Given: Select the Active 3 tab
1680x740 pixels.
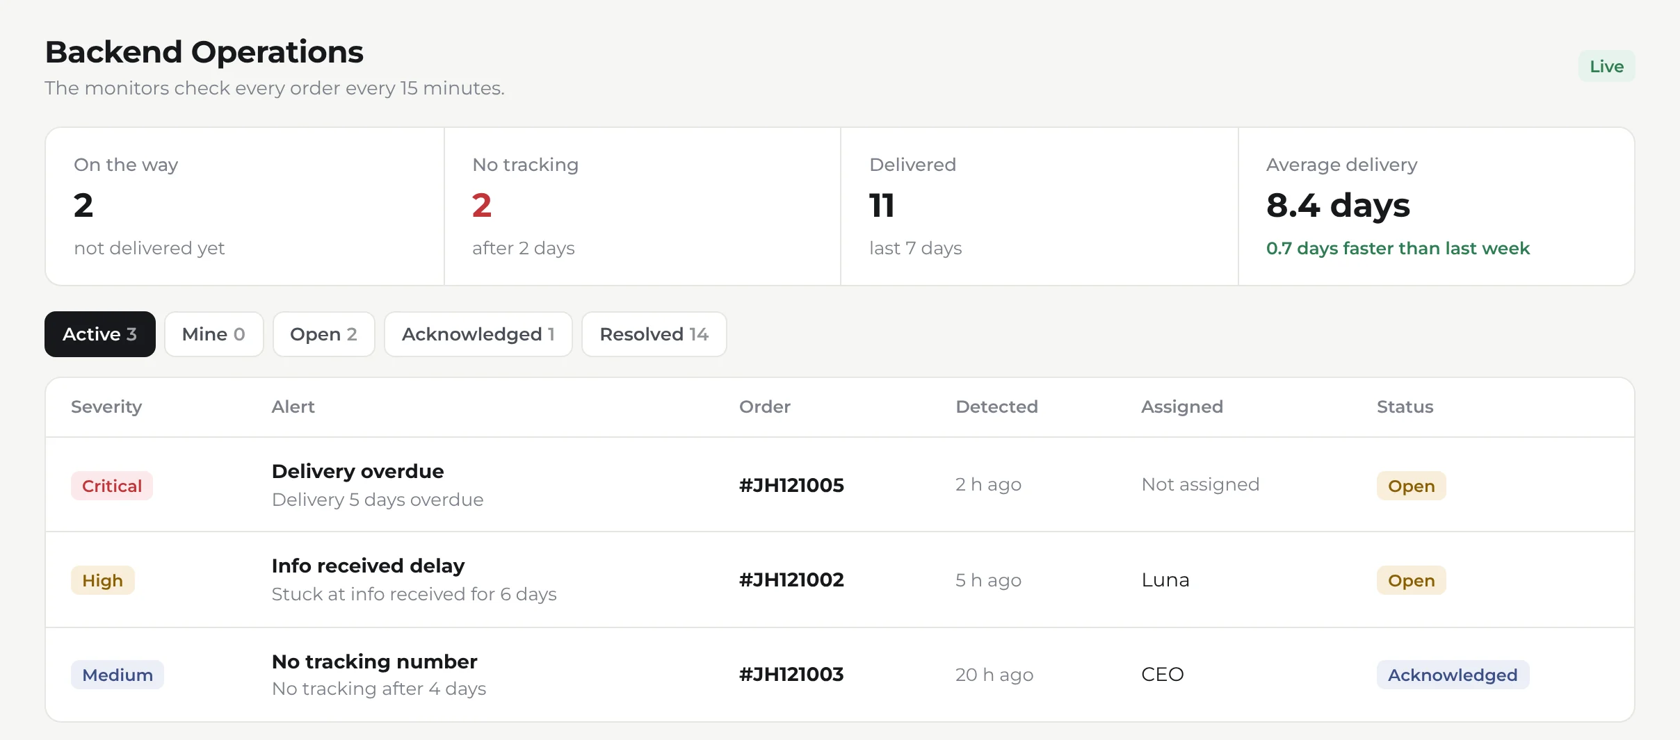Looking at the screenshot, I should pyautogui.click(x=100, y=334).
